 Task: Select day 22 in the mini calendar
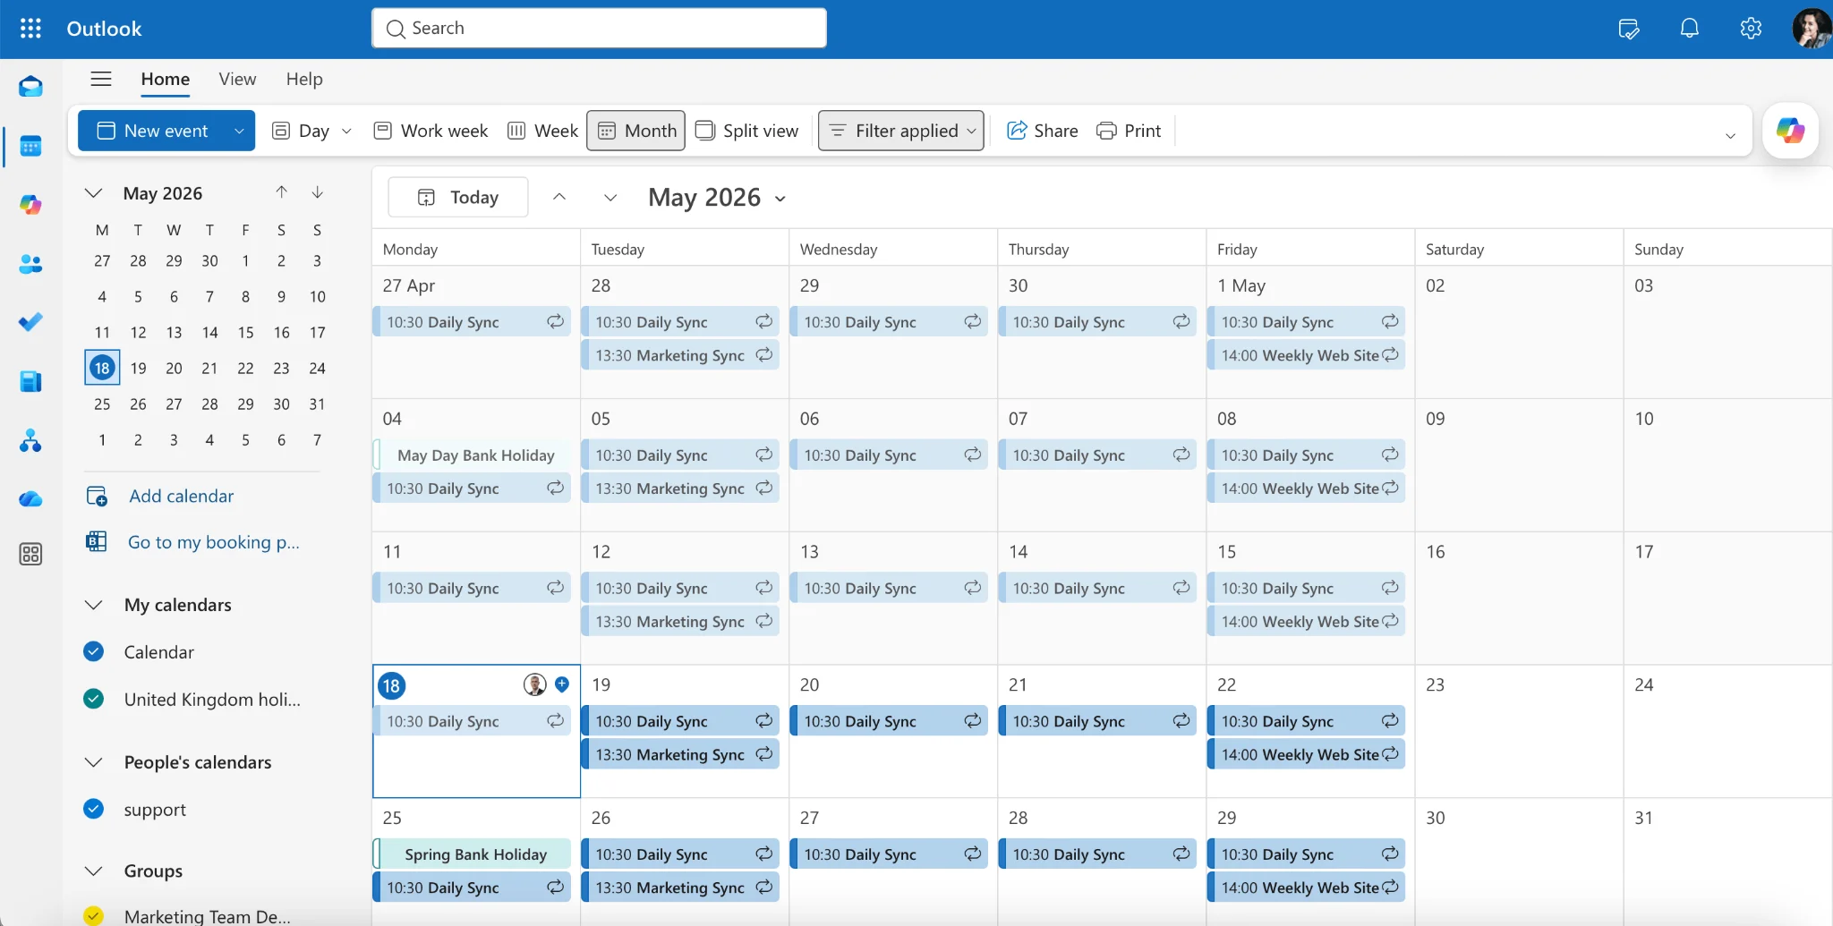245,368
